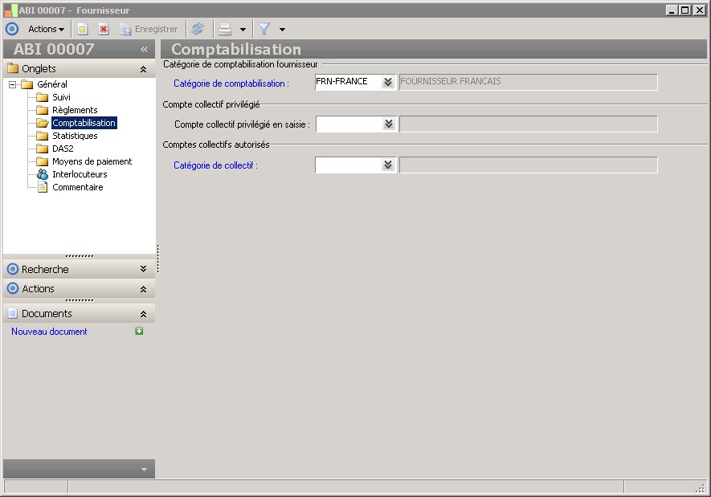The height and width of the screenshot is (497, 711).
Task: Click the FOURNISSEUR FRANCAIS description field
Action: pyautogui.click(x=529, y=82)
